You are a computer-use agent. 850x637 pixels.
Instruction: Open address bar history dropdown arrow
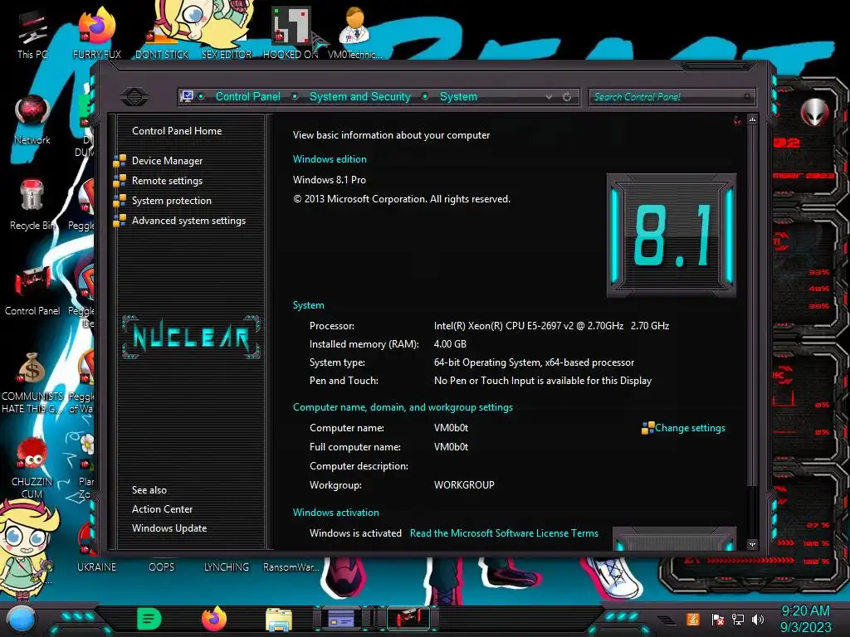(x=550, y=97)
